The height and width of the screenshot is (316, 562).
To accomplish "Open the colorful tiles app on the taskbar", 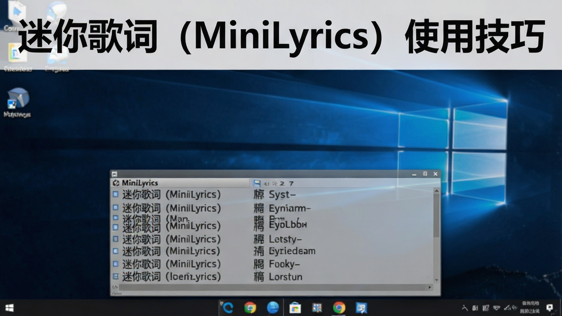I will [x=317, y=308].
